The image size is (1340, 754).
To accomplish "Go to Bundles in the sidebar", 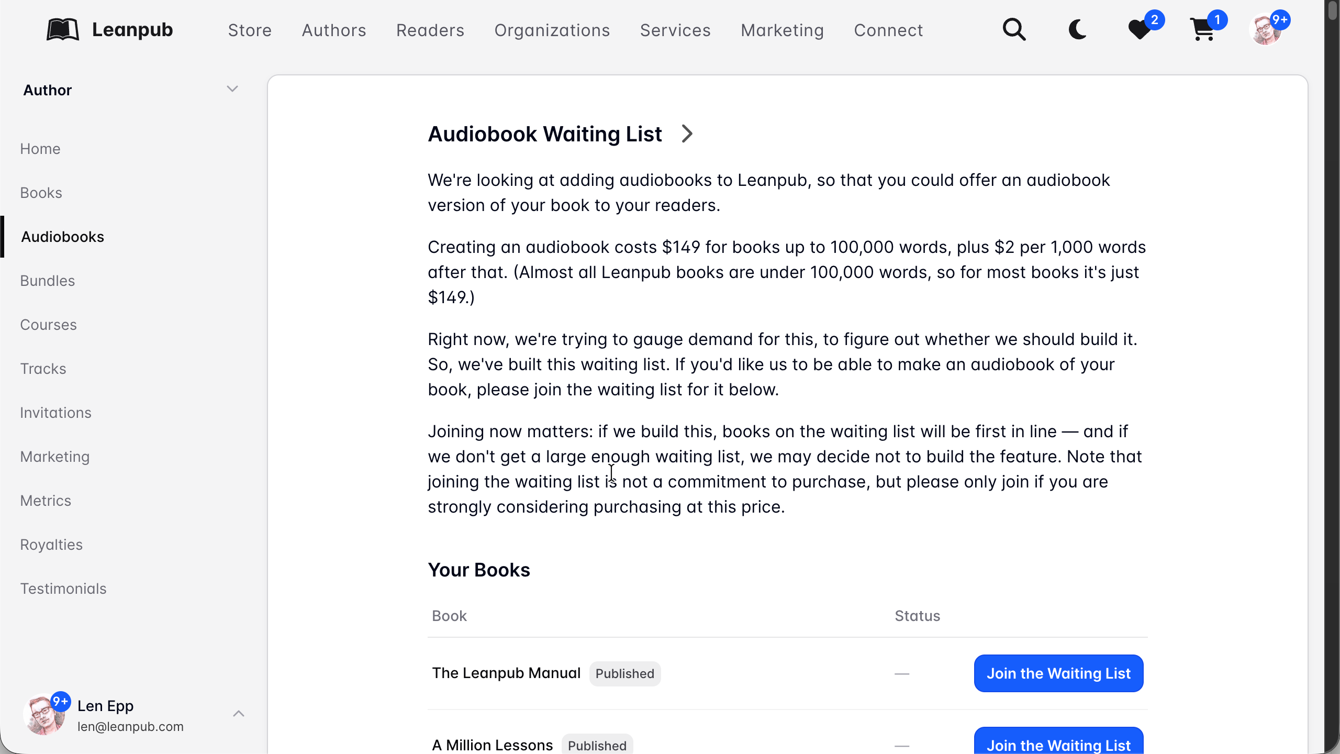I will pos(48,281).
